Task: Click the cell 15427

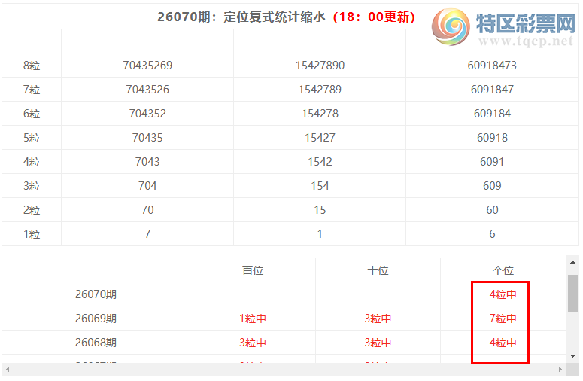Action: point(320,138)
